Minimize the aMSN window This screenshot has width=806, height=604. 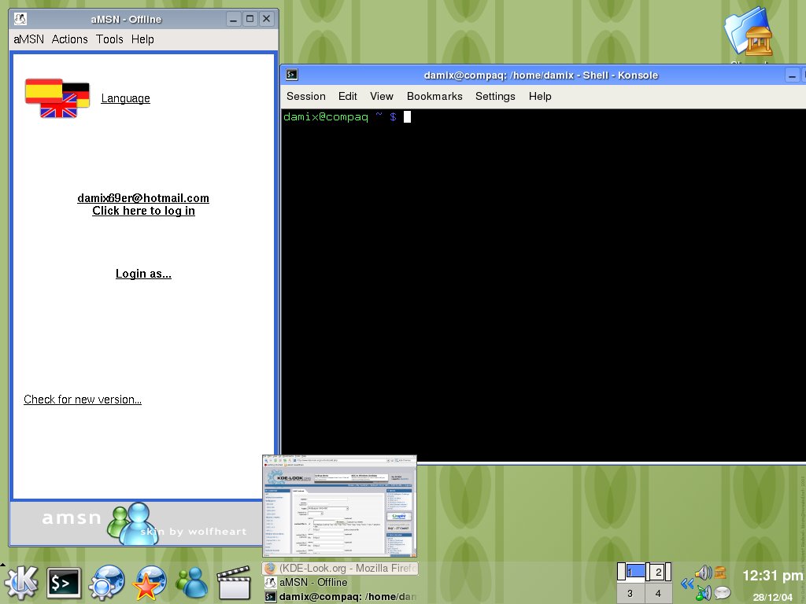(233, 20)
